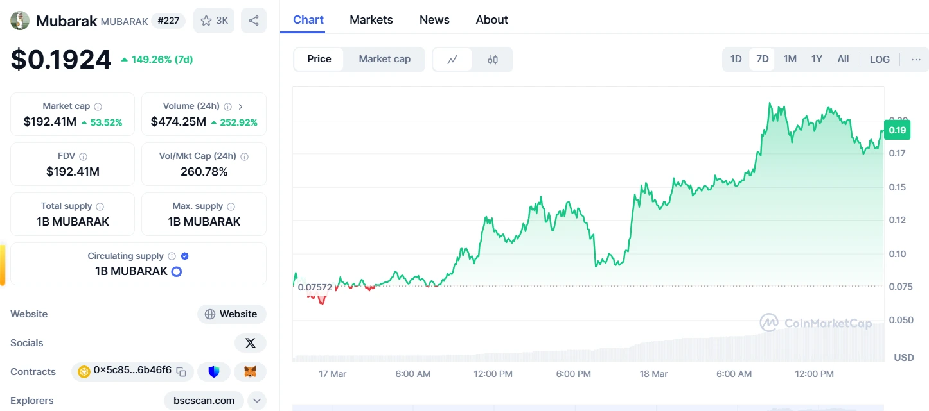The image size is (929, 411).
Task: Click circulating supply progress ring icon
Action: (176, 271)
